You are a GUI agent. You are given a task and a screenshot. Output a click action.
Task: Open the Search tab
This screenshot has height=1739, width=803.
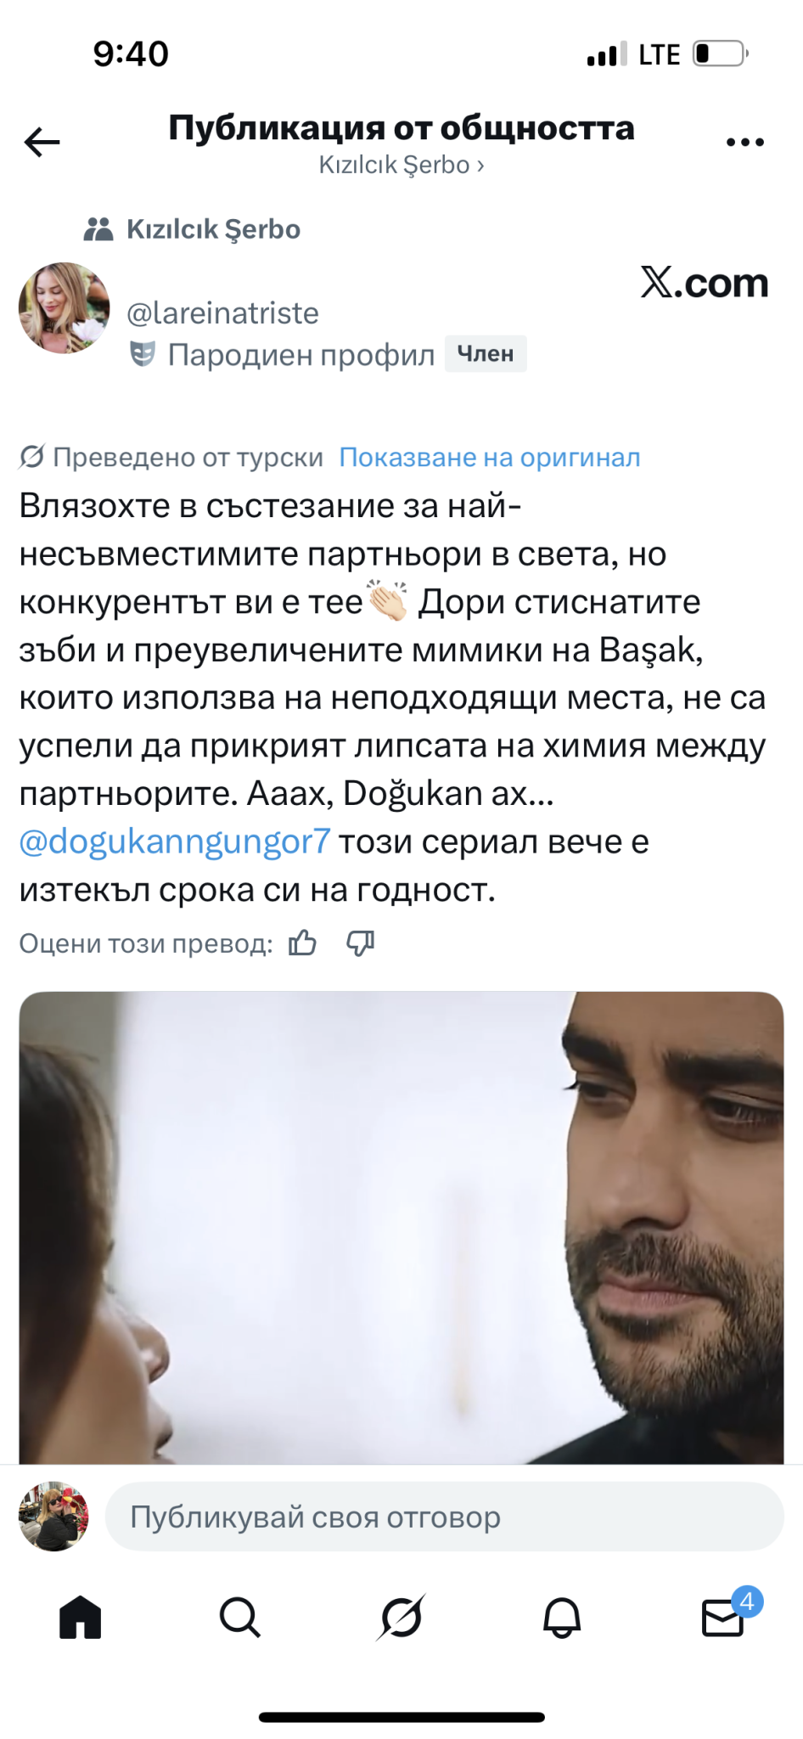pos(240,1617)
